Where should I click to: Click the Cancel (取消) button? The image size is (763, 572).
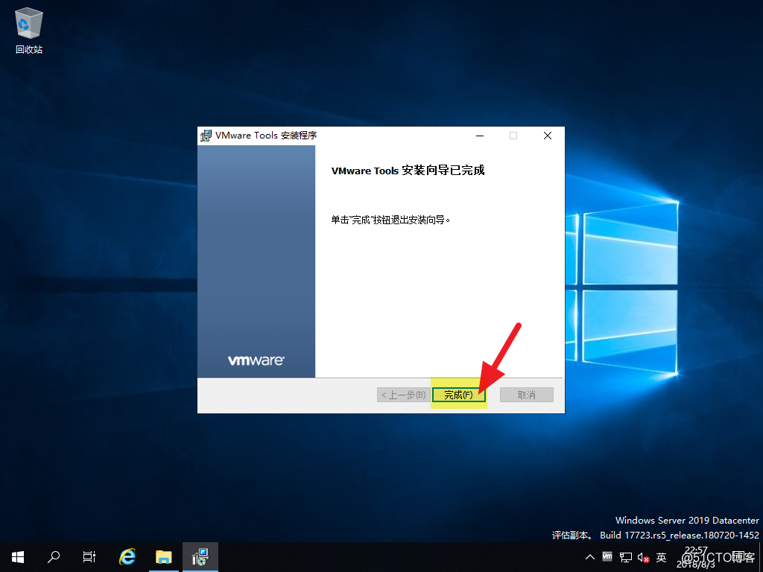coord(527,395)
